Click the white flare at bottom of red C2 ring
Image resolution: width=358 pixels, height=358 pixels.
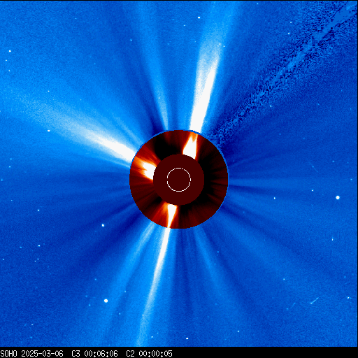point(172,215)
